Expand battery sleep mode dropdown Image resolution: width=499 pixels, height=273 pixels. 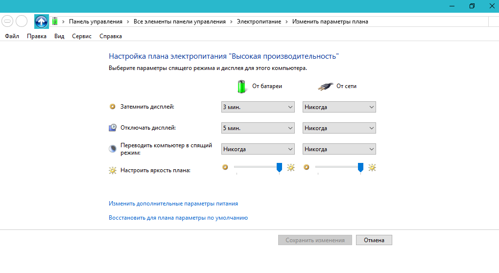coord(258,149)
